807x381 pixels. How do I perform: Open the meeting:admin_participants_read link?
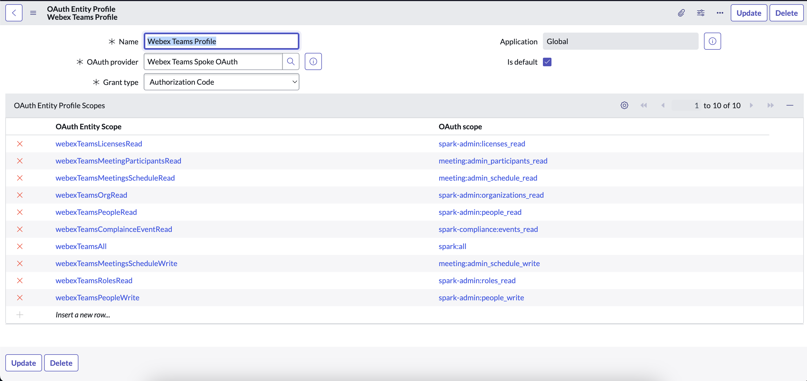pos(493,161)
